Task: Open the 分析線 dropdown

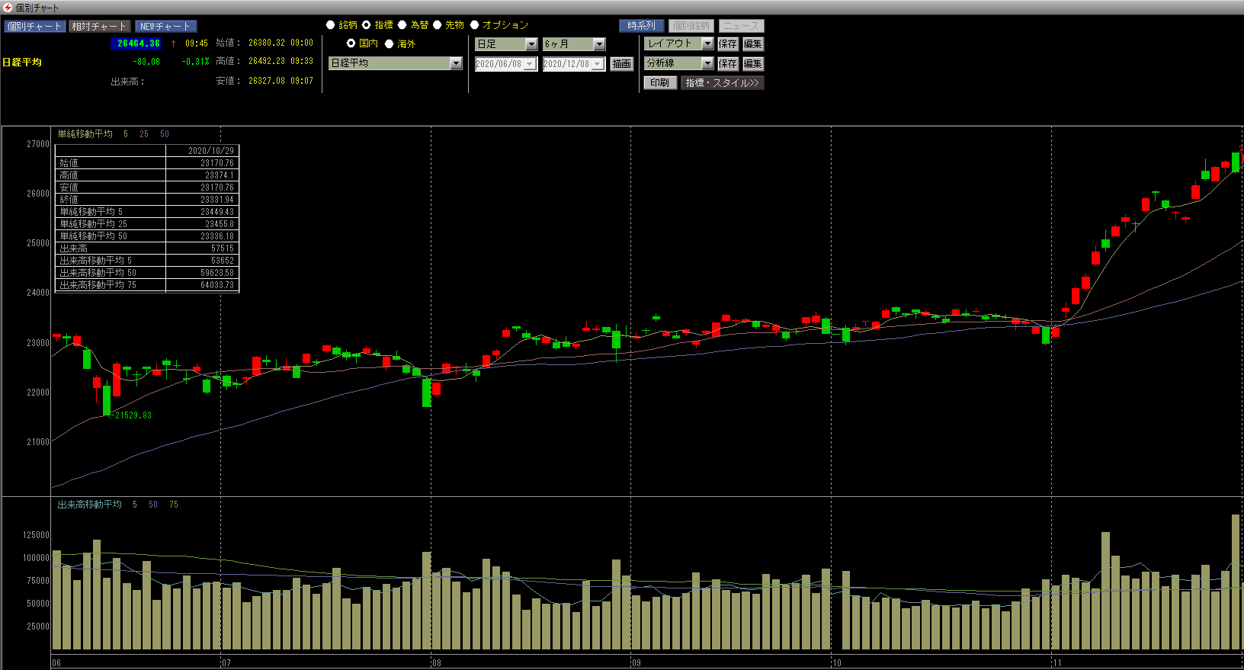Action: click(x=707, y=63)
